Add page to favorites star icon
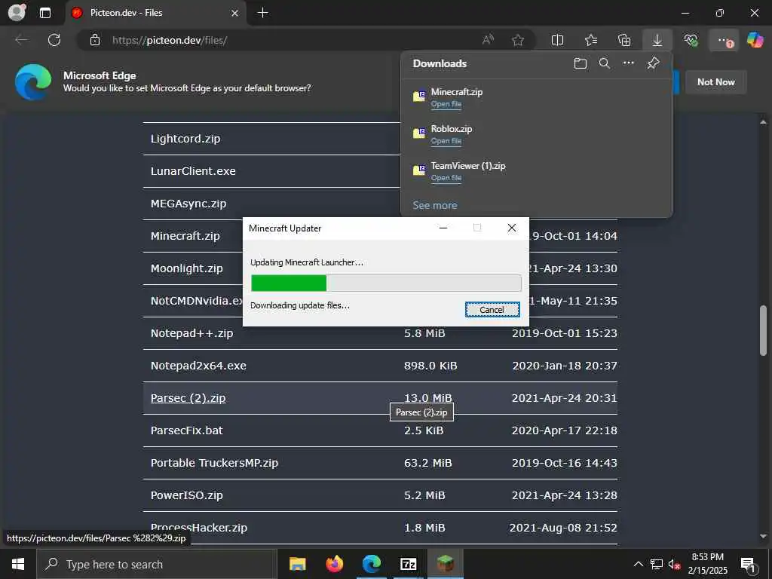 (x=517, y=40)
